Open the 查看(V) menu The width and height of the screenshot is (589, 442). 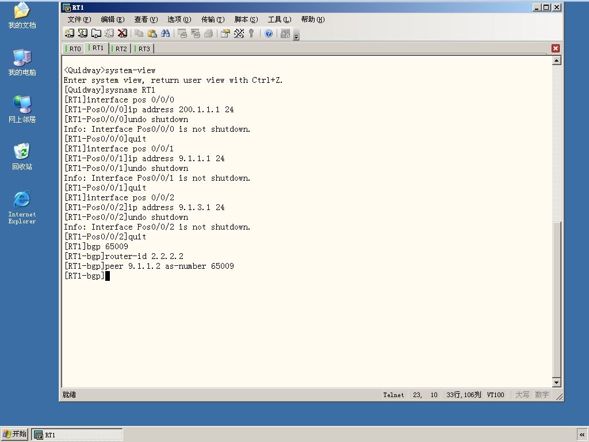coord(146,20)
